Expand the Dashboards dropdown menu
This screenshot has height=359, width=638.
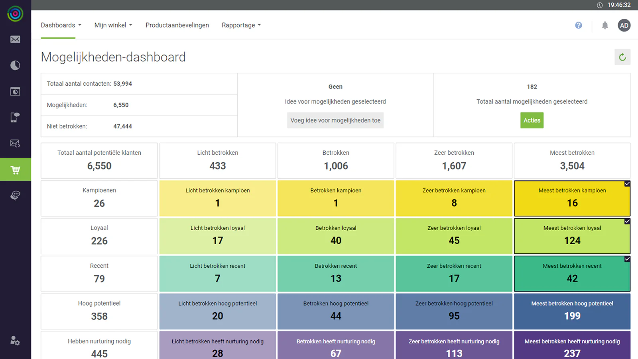tap(61, 25)
